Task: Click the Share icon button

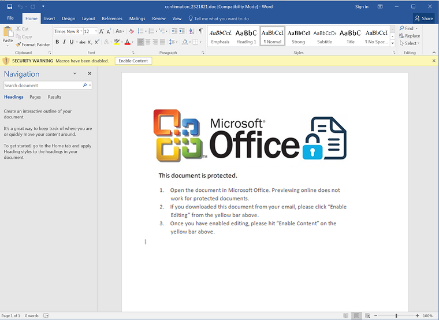Action: coord(423,18)
